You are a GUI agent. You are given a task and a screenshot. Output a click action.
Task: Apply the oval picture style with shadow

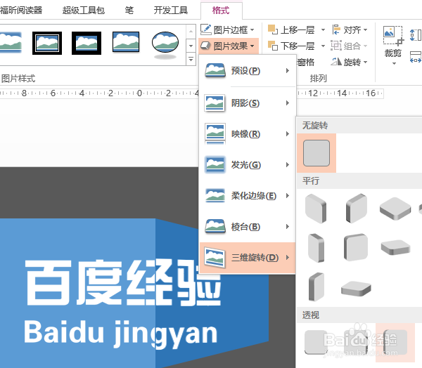pos(165,45)
